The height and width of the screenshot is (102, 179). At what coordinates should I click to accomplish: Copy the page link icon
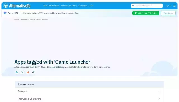[34, 72]
